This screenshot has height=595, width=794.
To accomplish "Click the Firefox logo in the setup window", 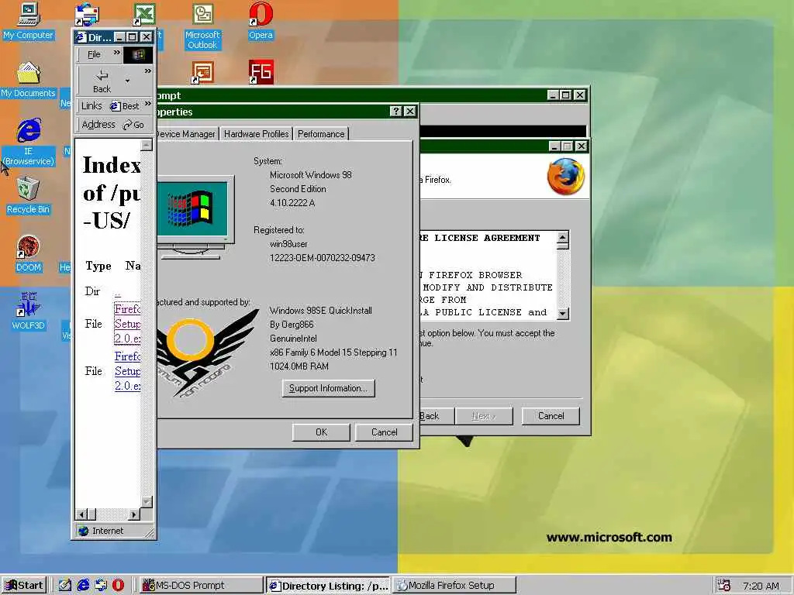I will 565,177.
